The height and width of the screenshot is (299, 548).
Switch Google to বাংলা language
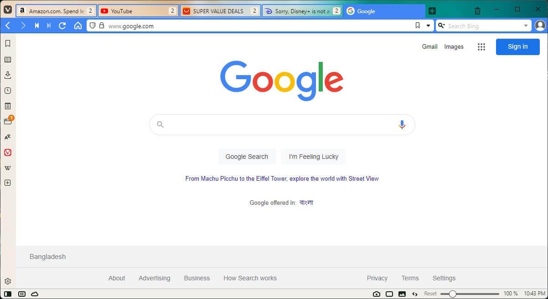(306, 203)
